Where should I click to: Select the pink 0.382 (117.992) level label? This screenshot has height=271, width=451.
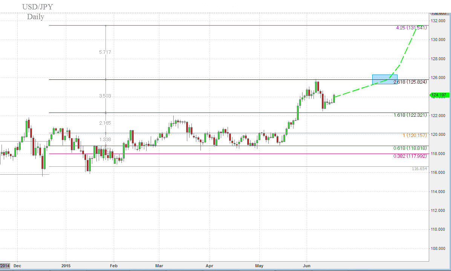pyautogui.click(x=410, y=156)
